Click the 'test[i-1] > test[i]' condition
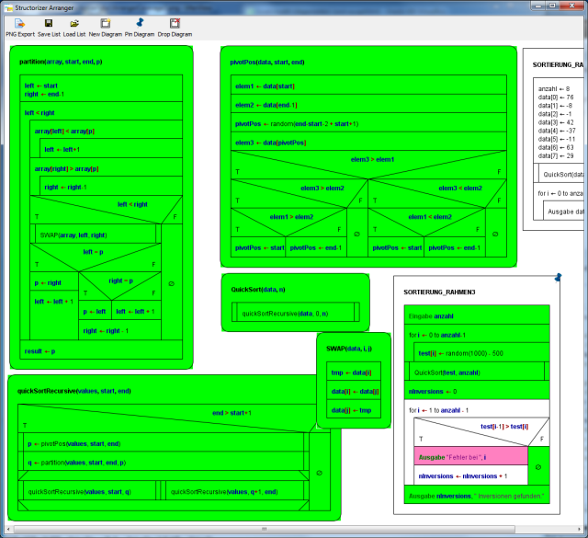Viewport: 588px width, 538px height. coord(504,427)
